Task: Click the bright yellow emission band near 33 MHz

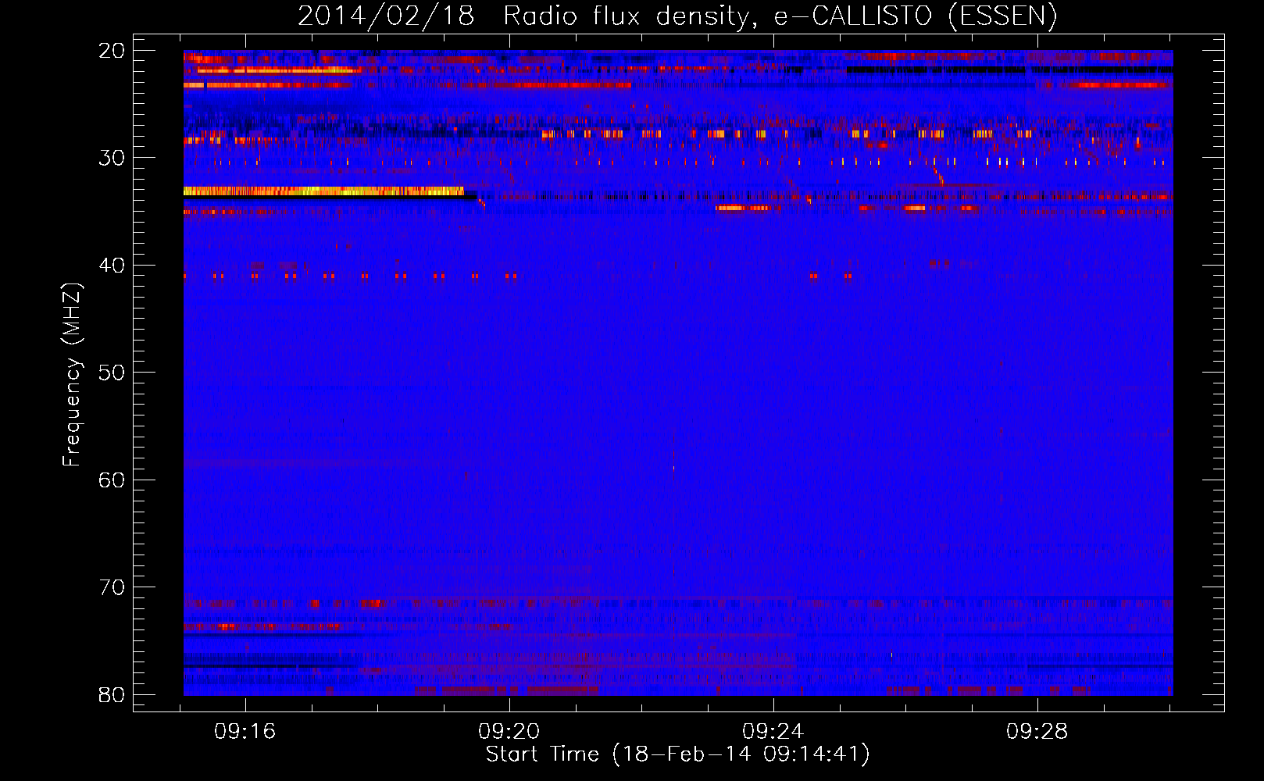Action: (323, 191)
